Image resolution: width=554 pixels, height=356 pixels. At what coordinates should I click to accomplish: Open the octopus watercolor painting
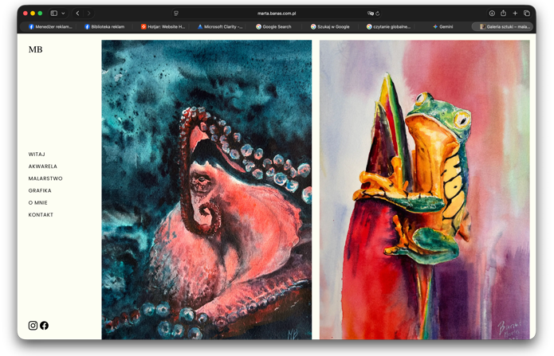[x=206, y=190]
